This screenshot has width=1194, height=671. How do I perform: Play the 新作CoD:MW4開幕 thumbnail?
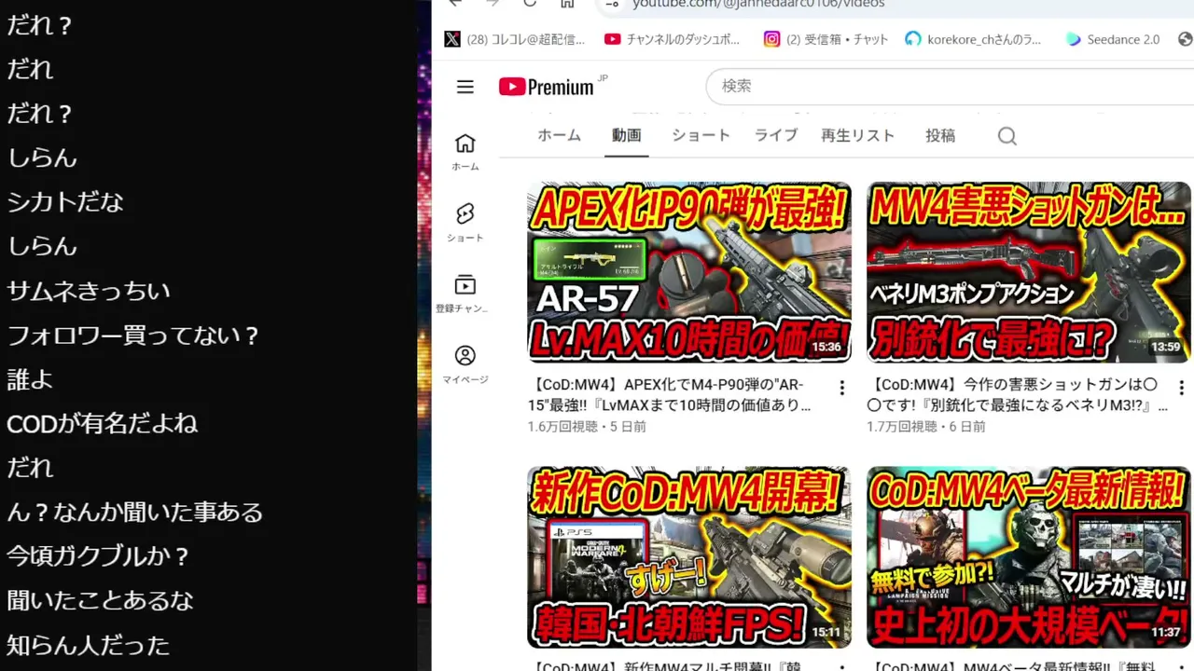click(x=689, y=557)
